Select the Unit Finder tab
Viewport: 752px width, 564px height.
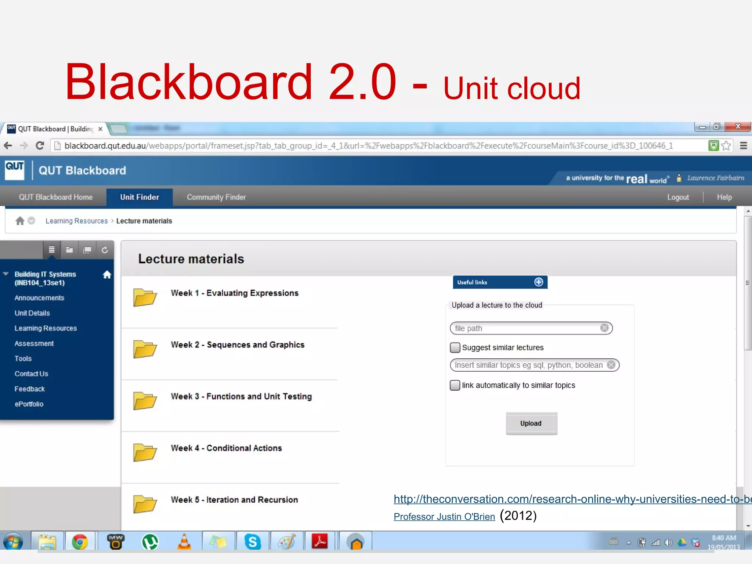[140, 197]
